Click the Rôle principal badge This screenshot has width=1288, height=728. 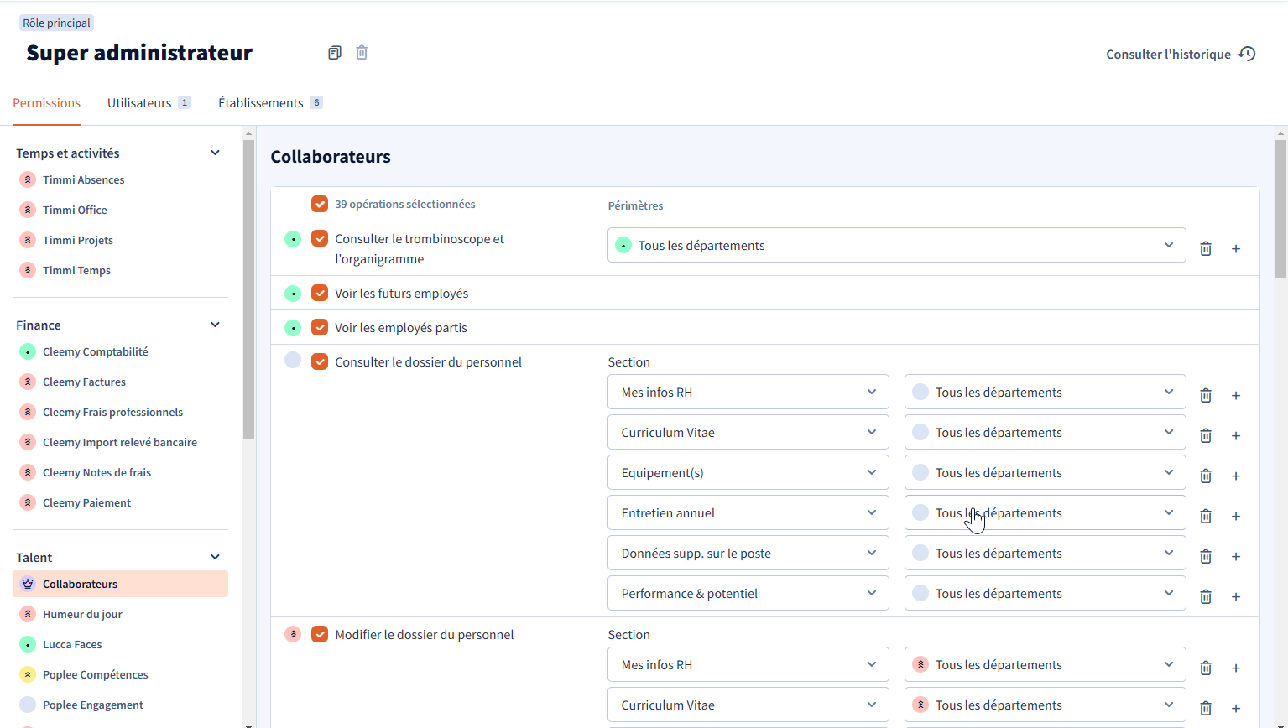tap(56, 23)
